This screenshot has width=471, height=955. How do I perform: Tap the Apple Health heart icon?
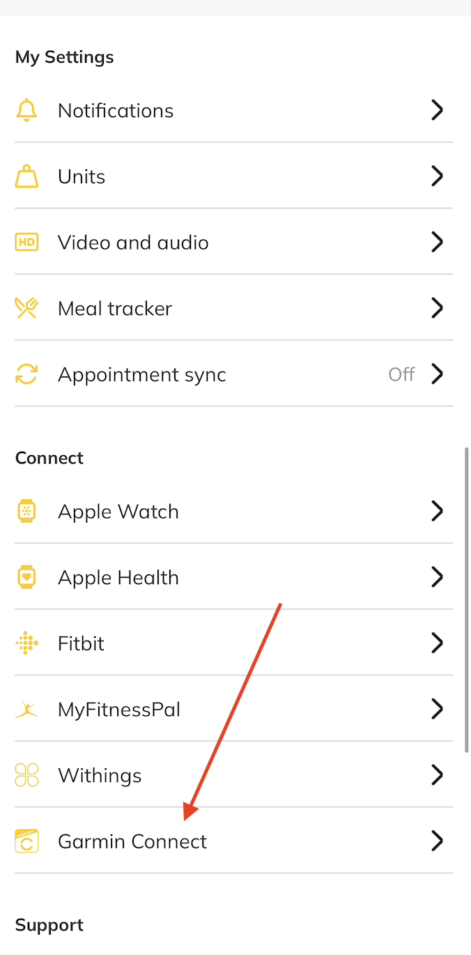(x=26, y=577)
